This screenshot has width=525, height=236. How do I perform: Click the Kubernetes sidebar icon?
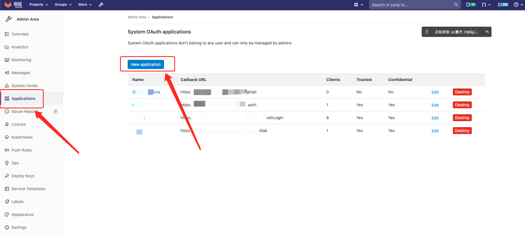[x=7, y=137]
